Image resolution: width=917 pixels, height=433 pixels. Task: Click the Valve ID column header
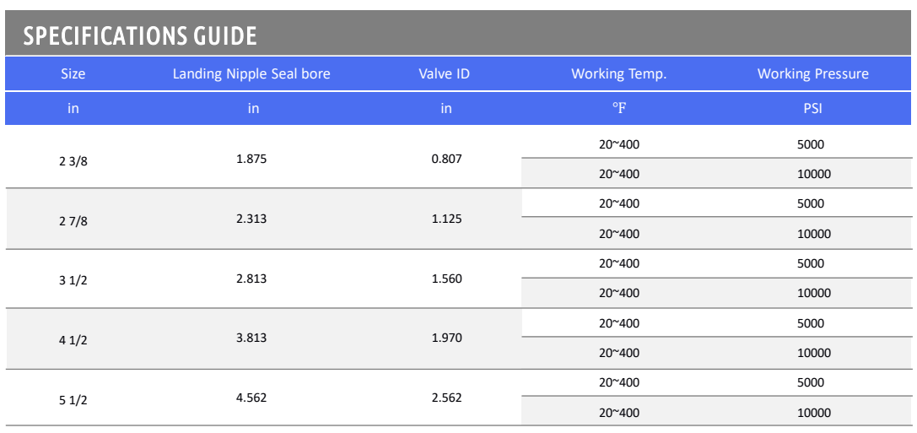(445, 73)
